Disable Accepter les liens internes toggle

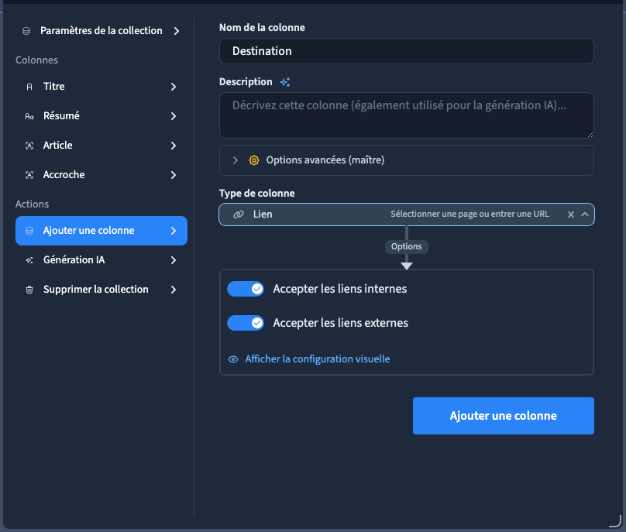point(246,289)
